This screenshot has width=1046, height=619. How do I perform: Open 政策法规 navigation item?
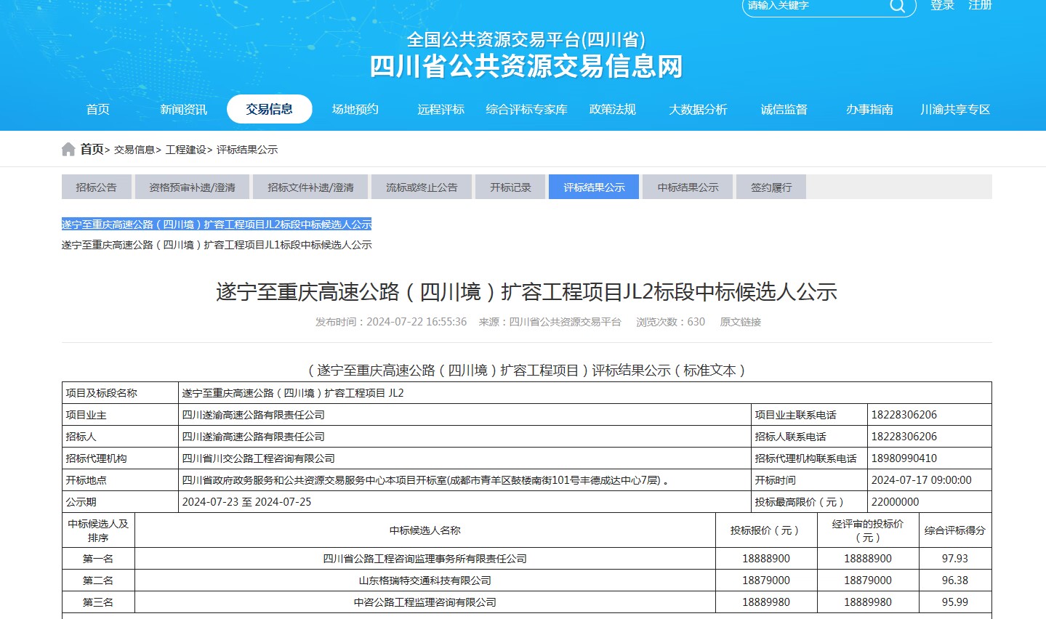pyautogui.click(x=612, y=109)
